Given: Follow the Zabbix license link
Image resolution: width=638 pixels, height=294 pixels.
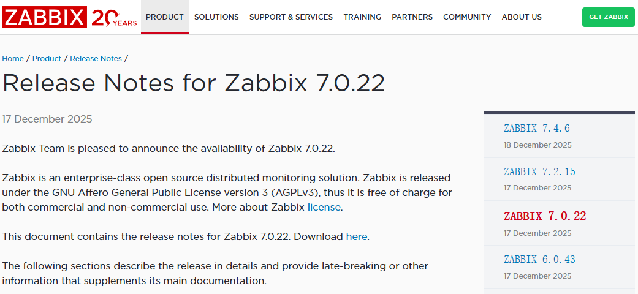Looking at the screenshot, I should tap(324, 207).
